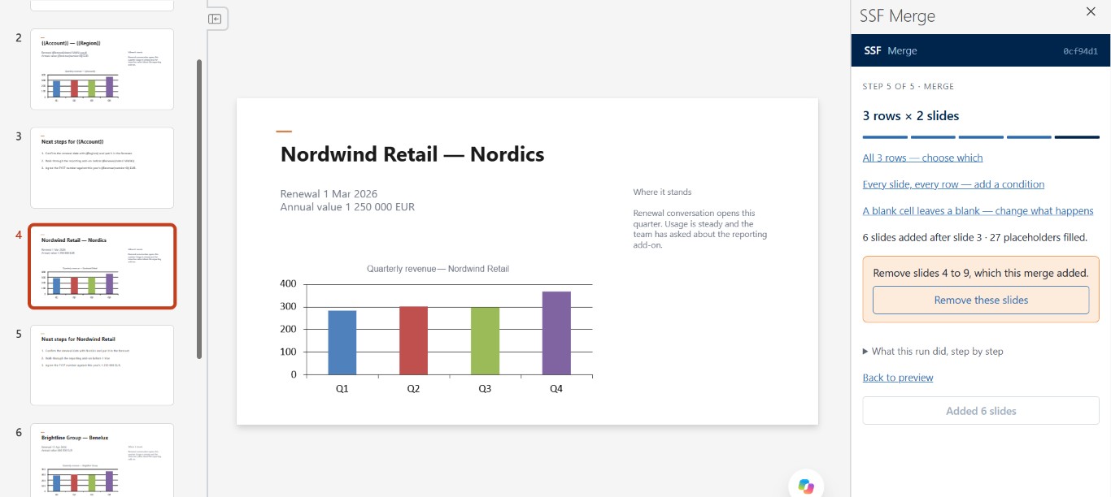The width and height of the screenshot is (1111, 497).
Task: Click the Added 6 slides button
Action: pos(981,411)
